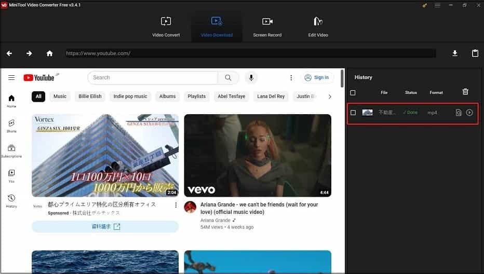
Task: Click the URL address field
Action: 250,53
